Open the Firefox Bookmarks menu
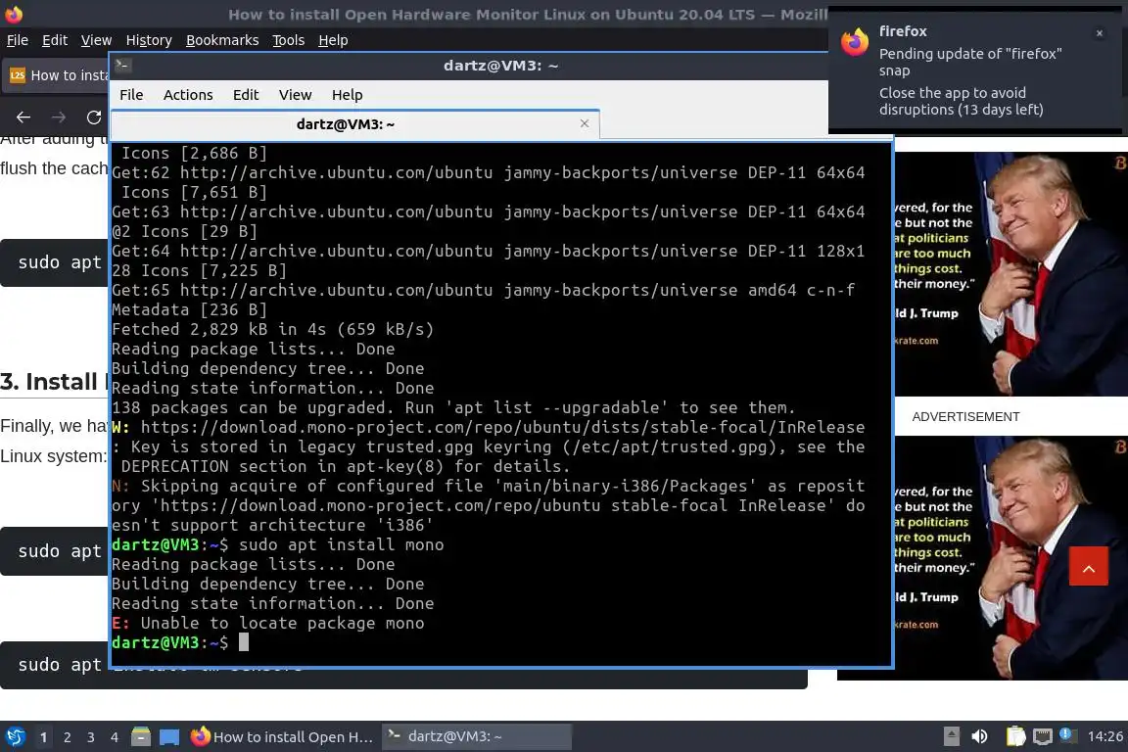 click(x=222, y=40)
